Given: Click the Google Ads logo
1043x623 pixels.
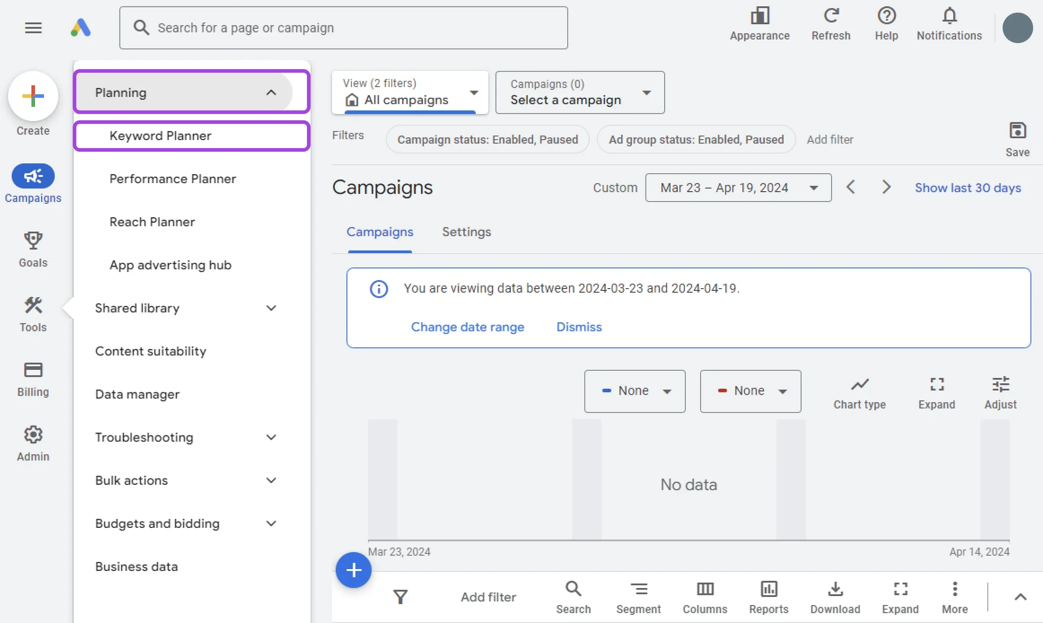Looking at the screenshot, I should click(x=81, y=28).
